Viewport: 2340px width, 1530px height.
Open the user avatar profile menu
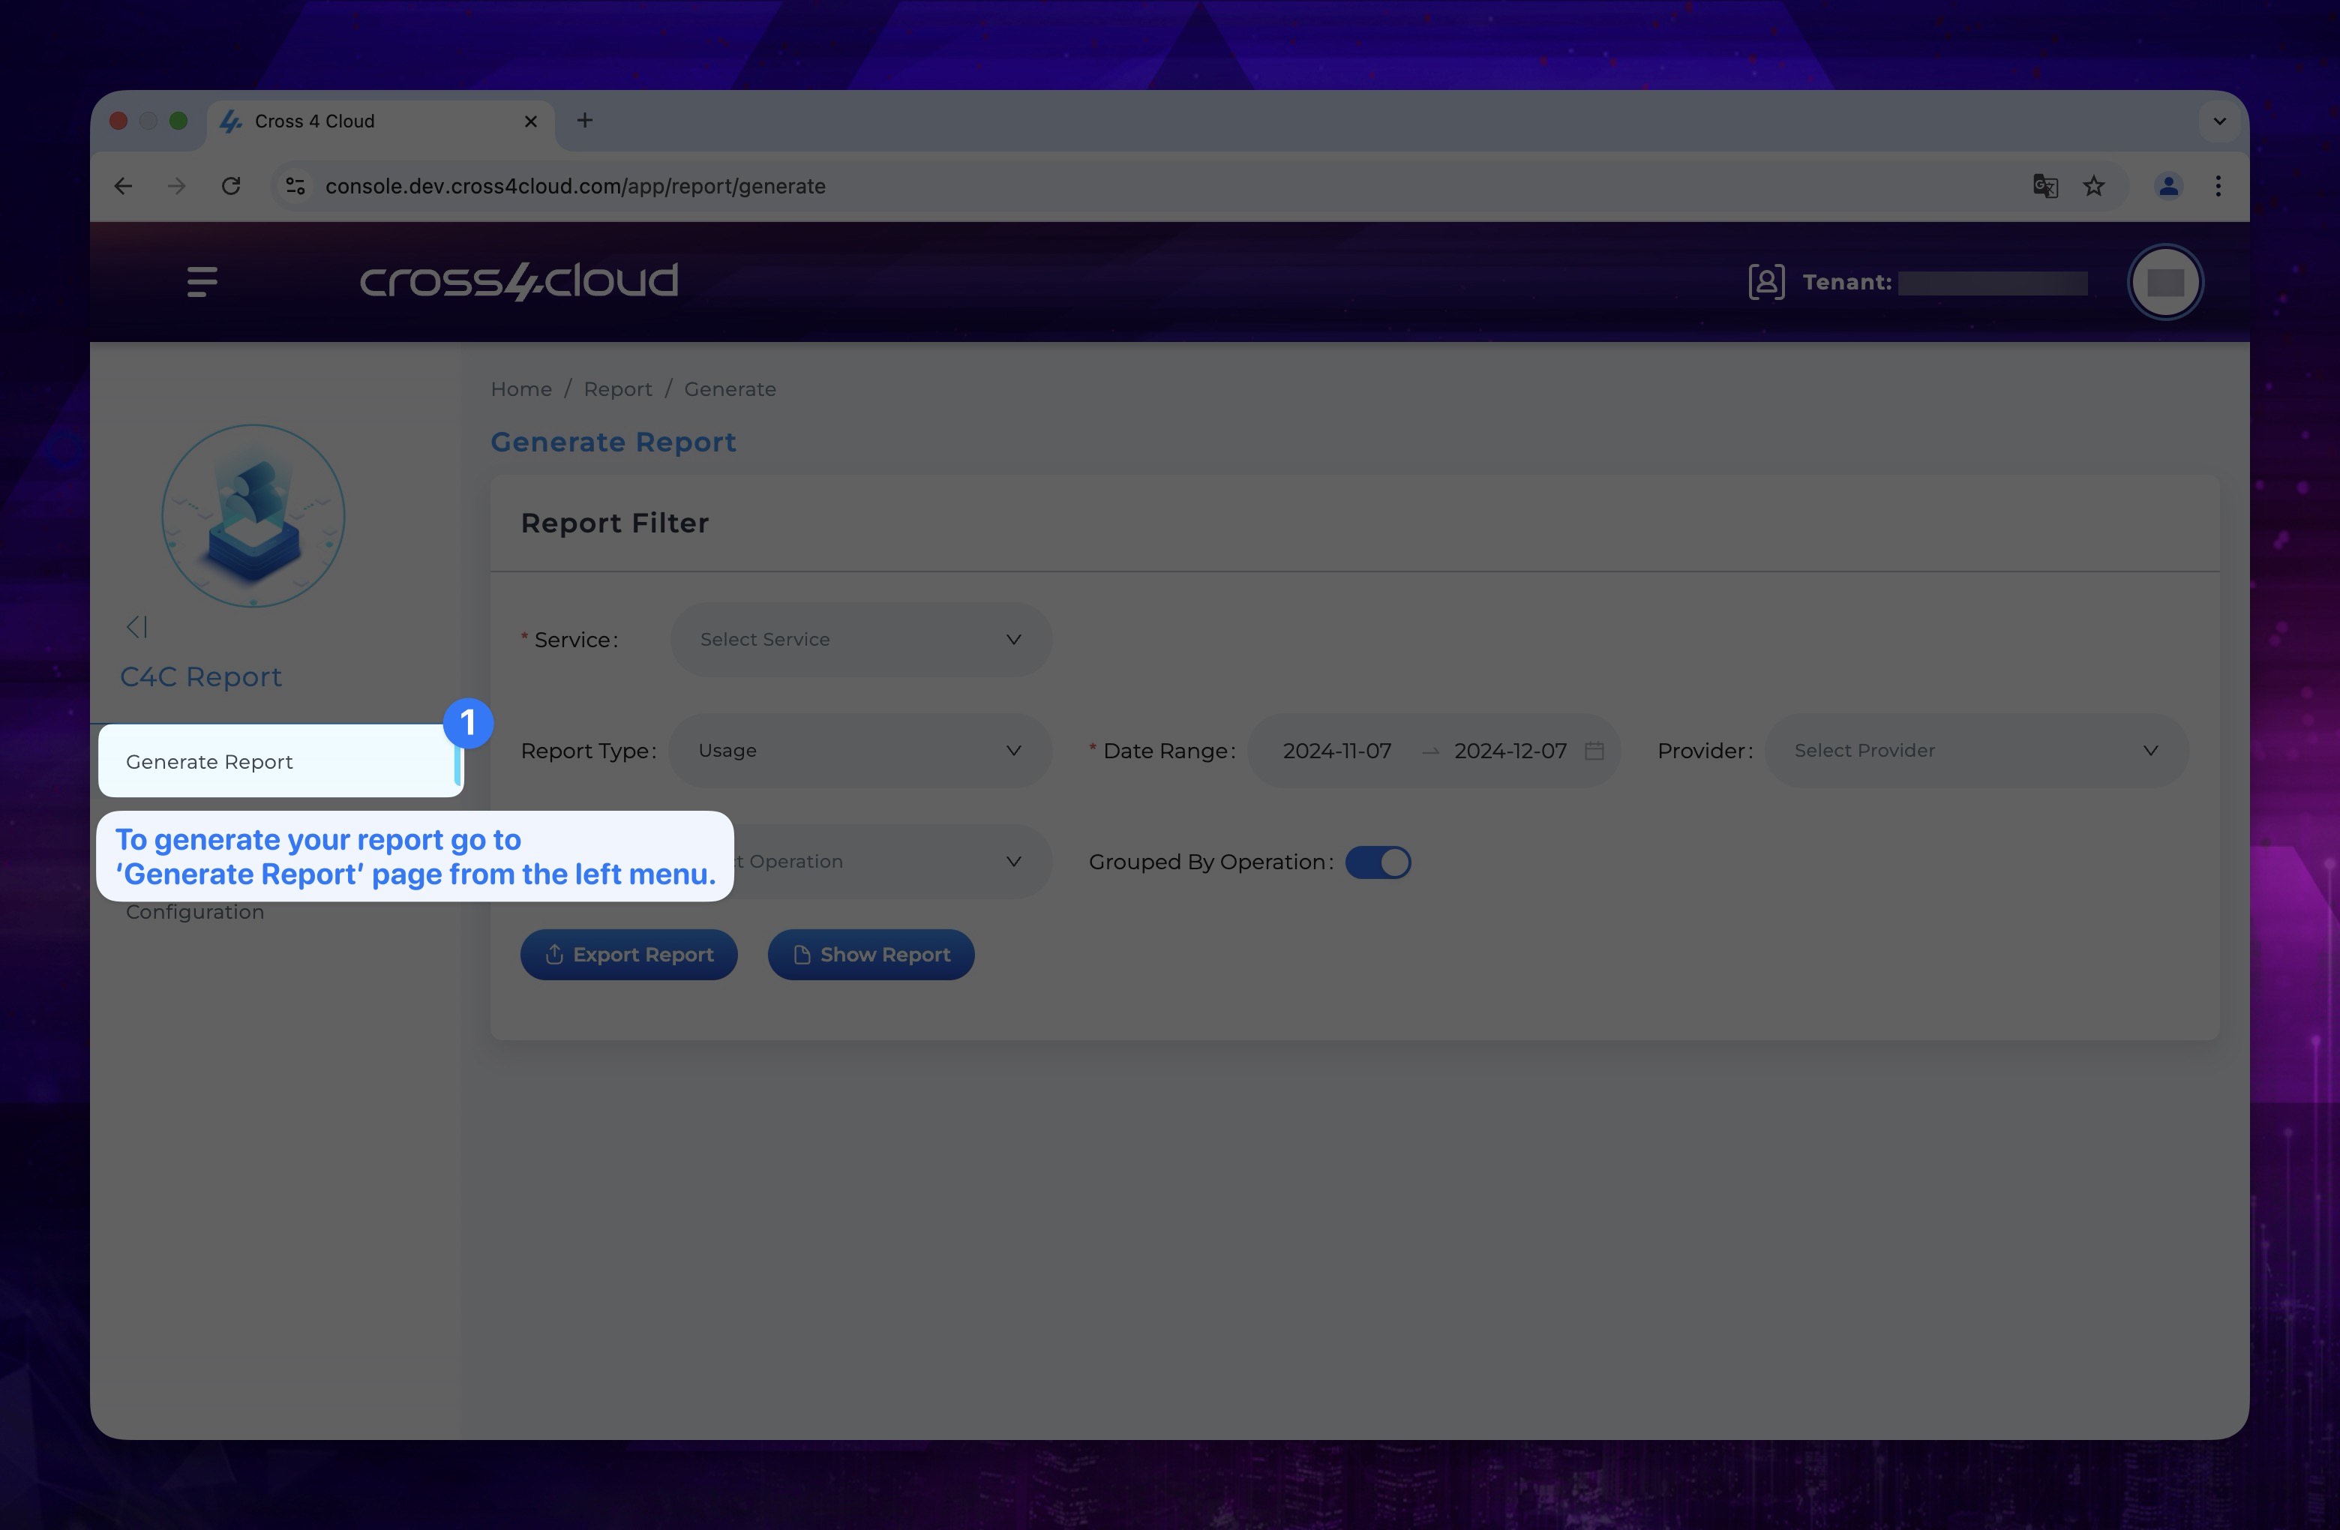coord(2165,282)
